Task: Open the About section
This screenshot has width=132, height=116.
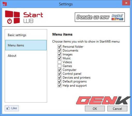Action: tap(26, 55)
